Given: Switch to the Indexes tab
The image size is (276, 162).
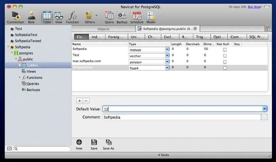Looking at the screenshot, I should point(96,37).
